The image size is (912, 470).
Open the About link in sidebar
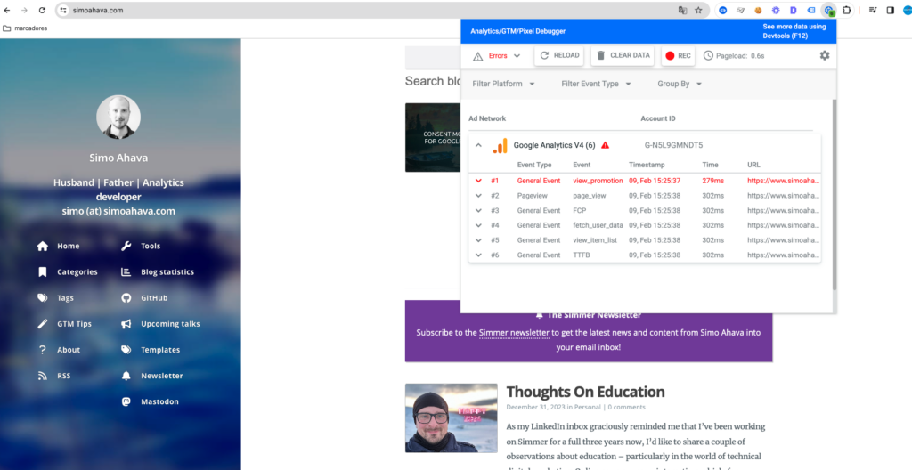click(x=69, y=350)
